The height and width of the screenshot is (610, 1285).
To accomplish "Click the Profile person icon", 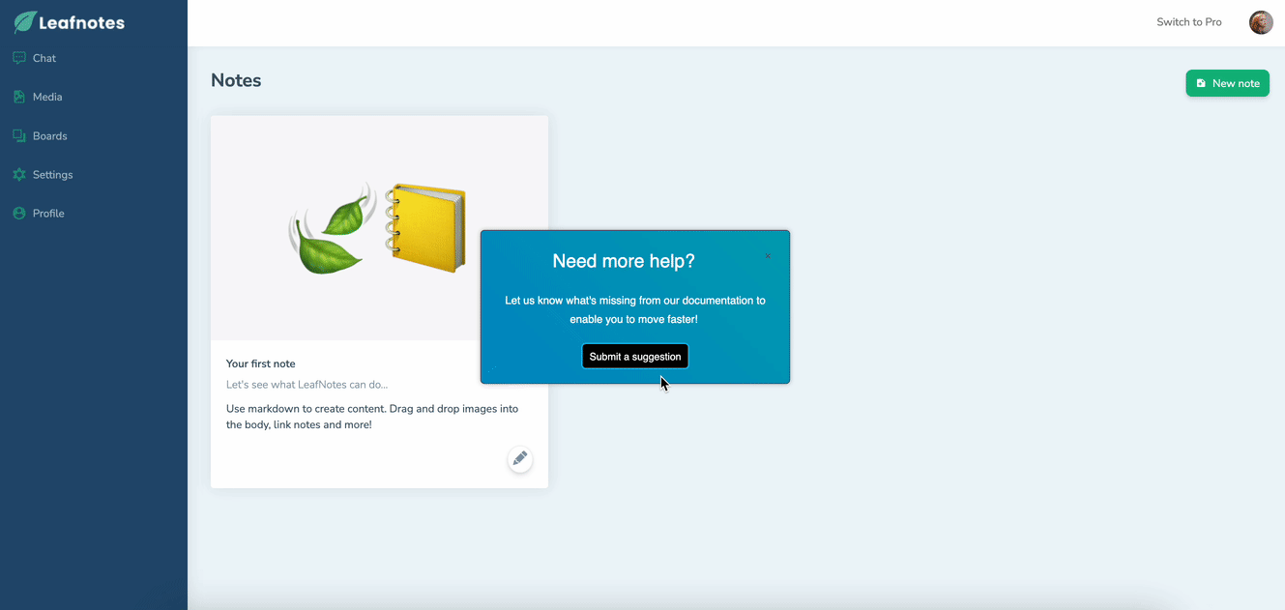I will (x=19, y=214).
